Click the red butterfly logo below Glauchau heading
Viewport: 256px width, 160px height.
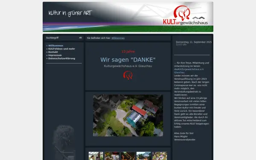click(128, 75)
